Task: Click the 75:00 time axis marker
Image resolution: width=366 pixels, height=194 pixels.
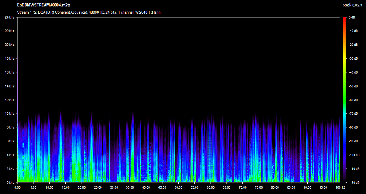Action: 258,187
